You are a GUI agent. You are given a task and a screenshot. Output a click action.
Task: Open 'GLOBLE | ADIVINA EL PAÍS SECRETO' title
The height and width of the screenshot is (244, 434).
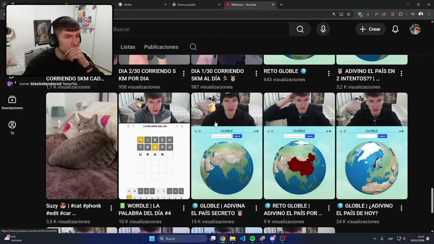click(218, 209)
